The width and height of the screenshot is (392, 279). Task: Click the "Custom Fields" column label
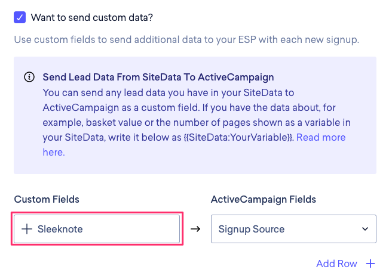[47, 199]
